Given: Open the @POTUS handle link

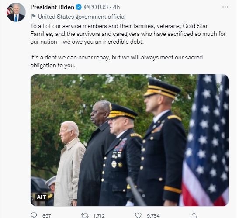Looking at the screenshot, I should pyautogui.click(x=96, y=7).
